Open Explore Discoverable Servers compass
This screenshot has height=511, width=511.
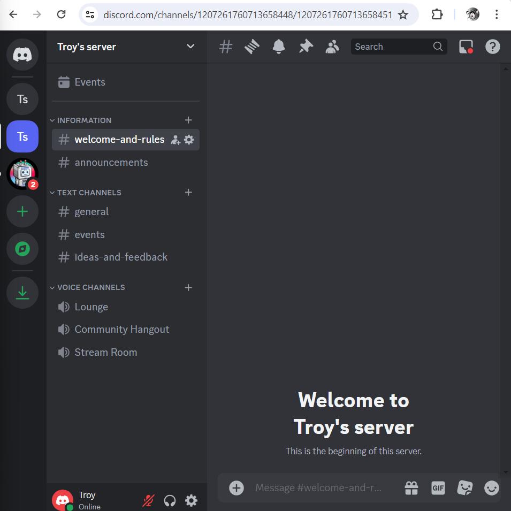(x=22, y=249)
